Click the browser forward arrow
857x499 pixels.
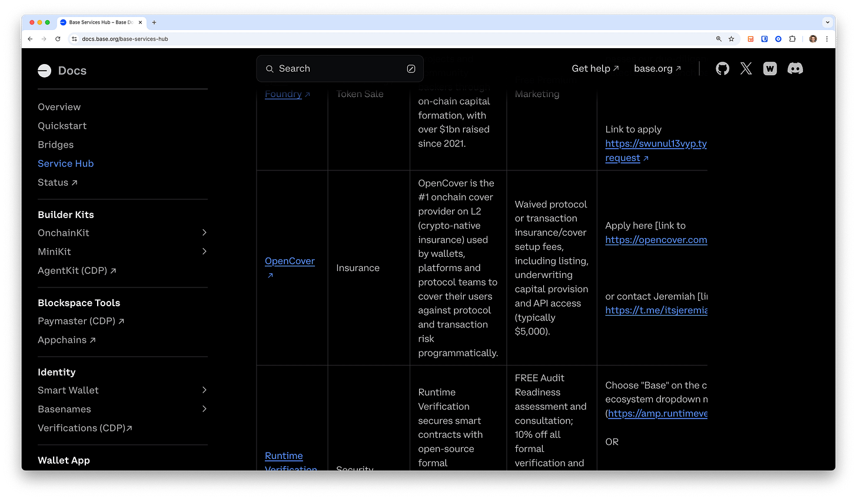pos(44,39)
